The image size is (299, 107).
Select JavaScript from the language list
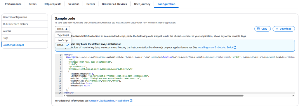click(63, 40)
